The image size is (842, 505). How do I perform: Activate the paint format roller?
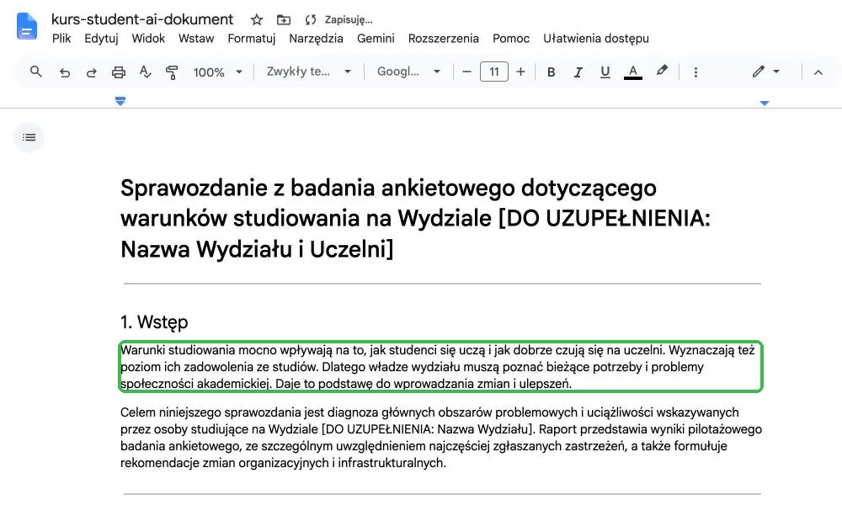tap(172, 72)
